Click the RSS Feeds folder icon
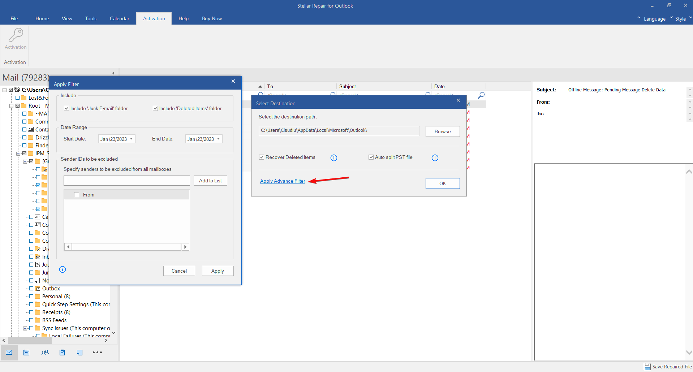693x372 pixels. 38,320
